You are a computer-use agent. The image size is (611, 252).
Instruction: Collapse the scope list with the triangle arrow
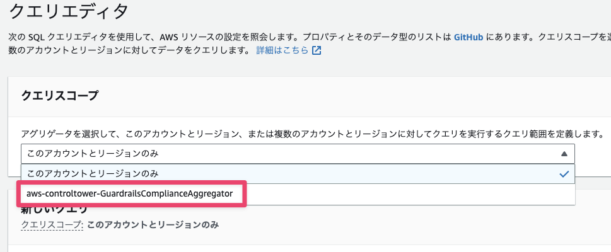pyautogui.click(x=564, y=154)
